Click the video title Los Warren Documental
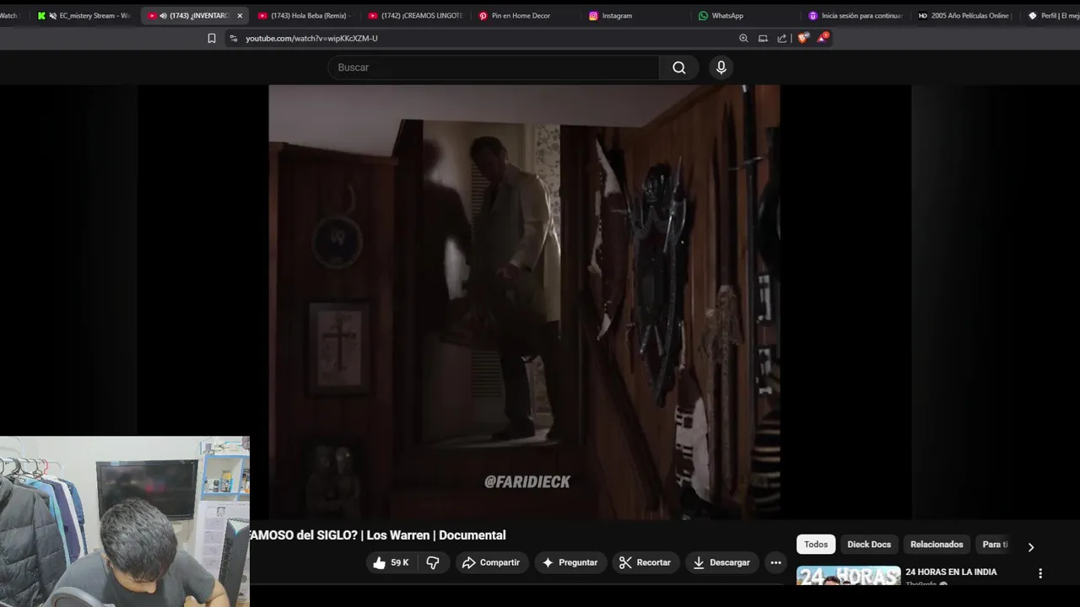This screenshot has width=1080, height=607. click(x=377, y=535)
